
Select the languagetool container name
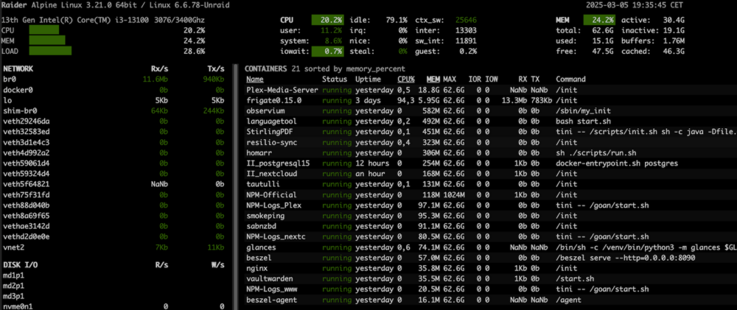click(x=272, y=121)
